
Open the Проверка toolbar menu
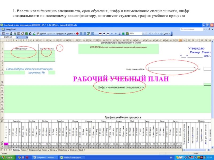click(x=61, y=34)
